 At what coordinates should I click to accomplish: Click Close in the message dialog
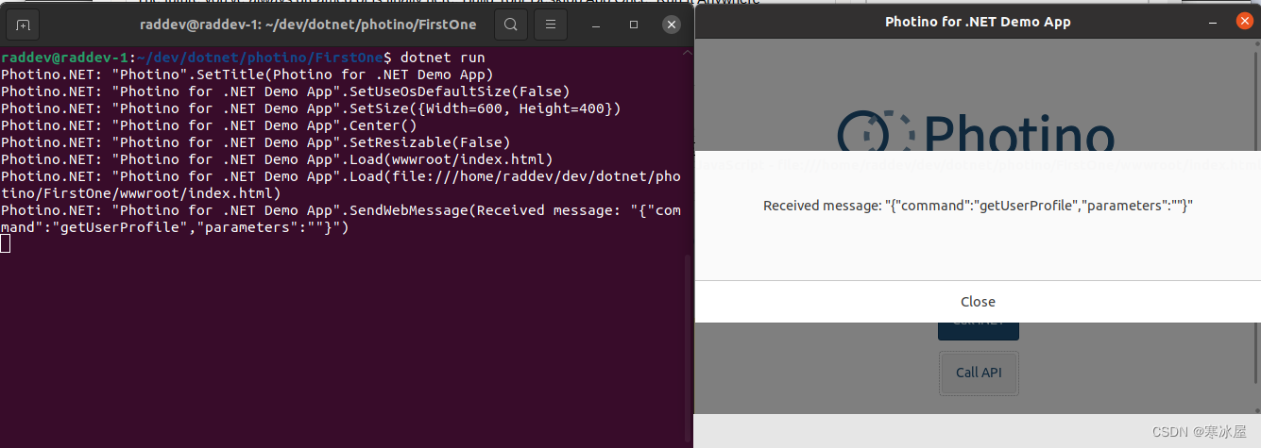pyautogui.click(x=978, y=302)
